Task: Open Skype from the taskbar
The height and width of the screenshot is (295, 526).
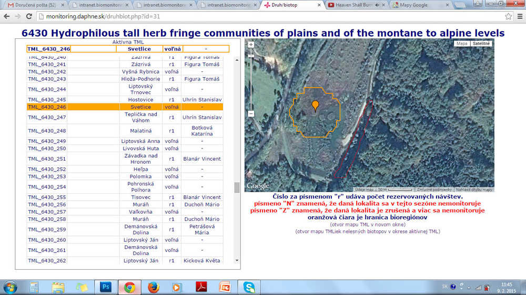Action: [249, 287]
